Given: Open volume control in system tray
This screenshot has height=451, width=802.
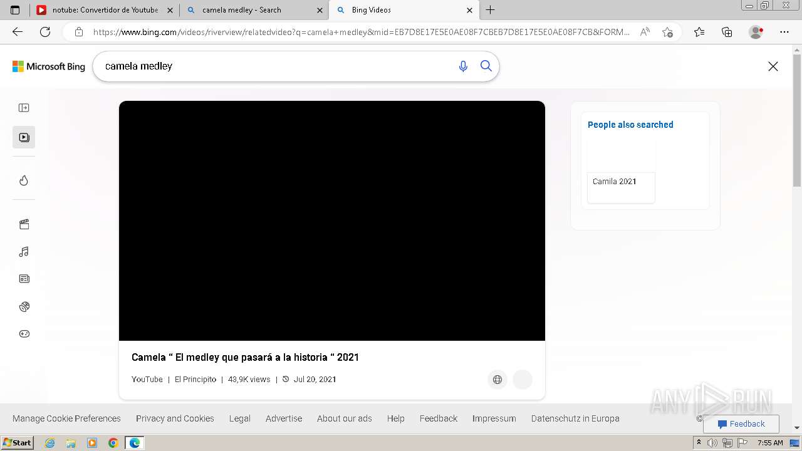Looking at the screenshot, I should (x=712, y=443).
